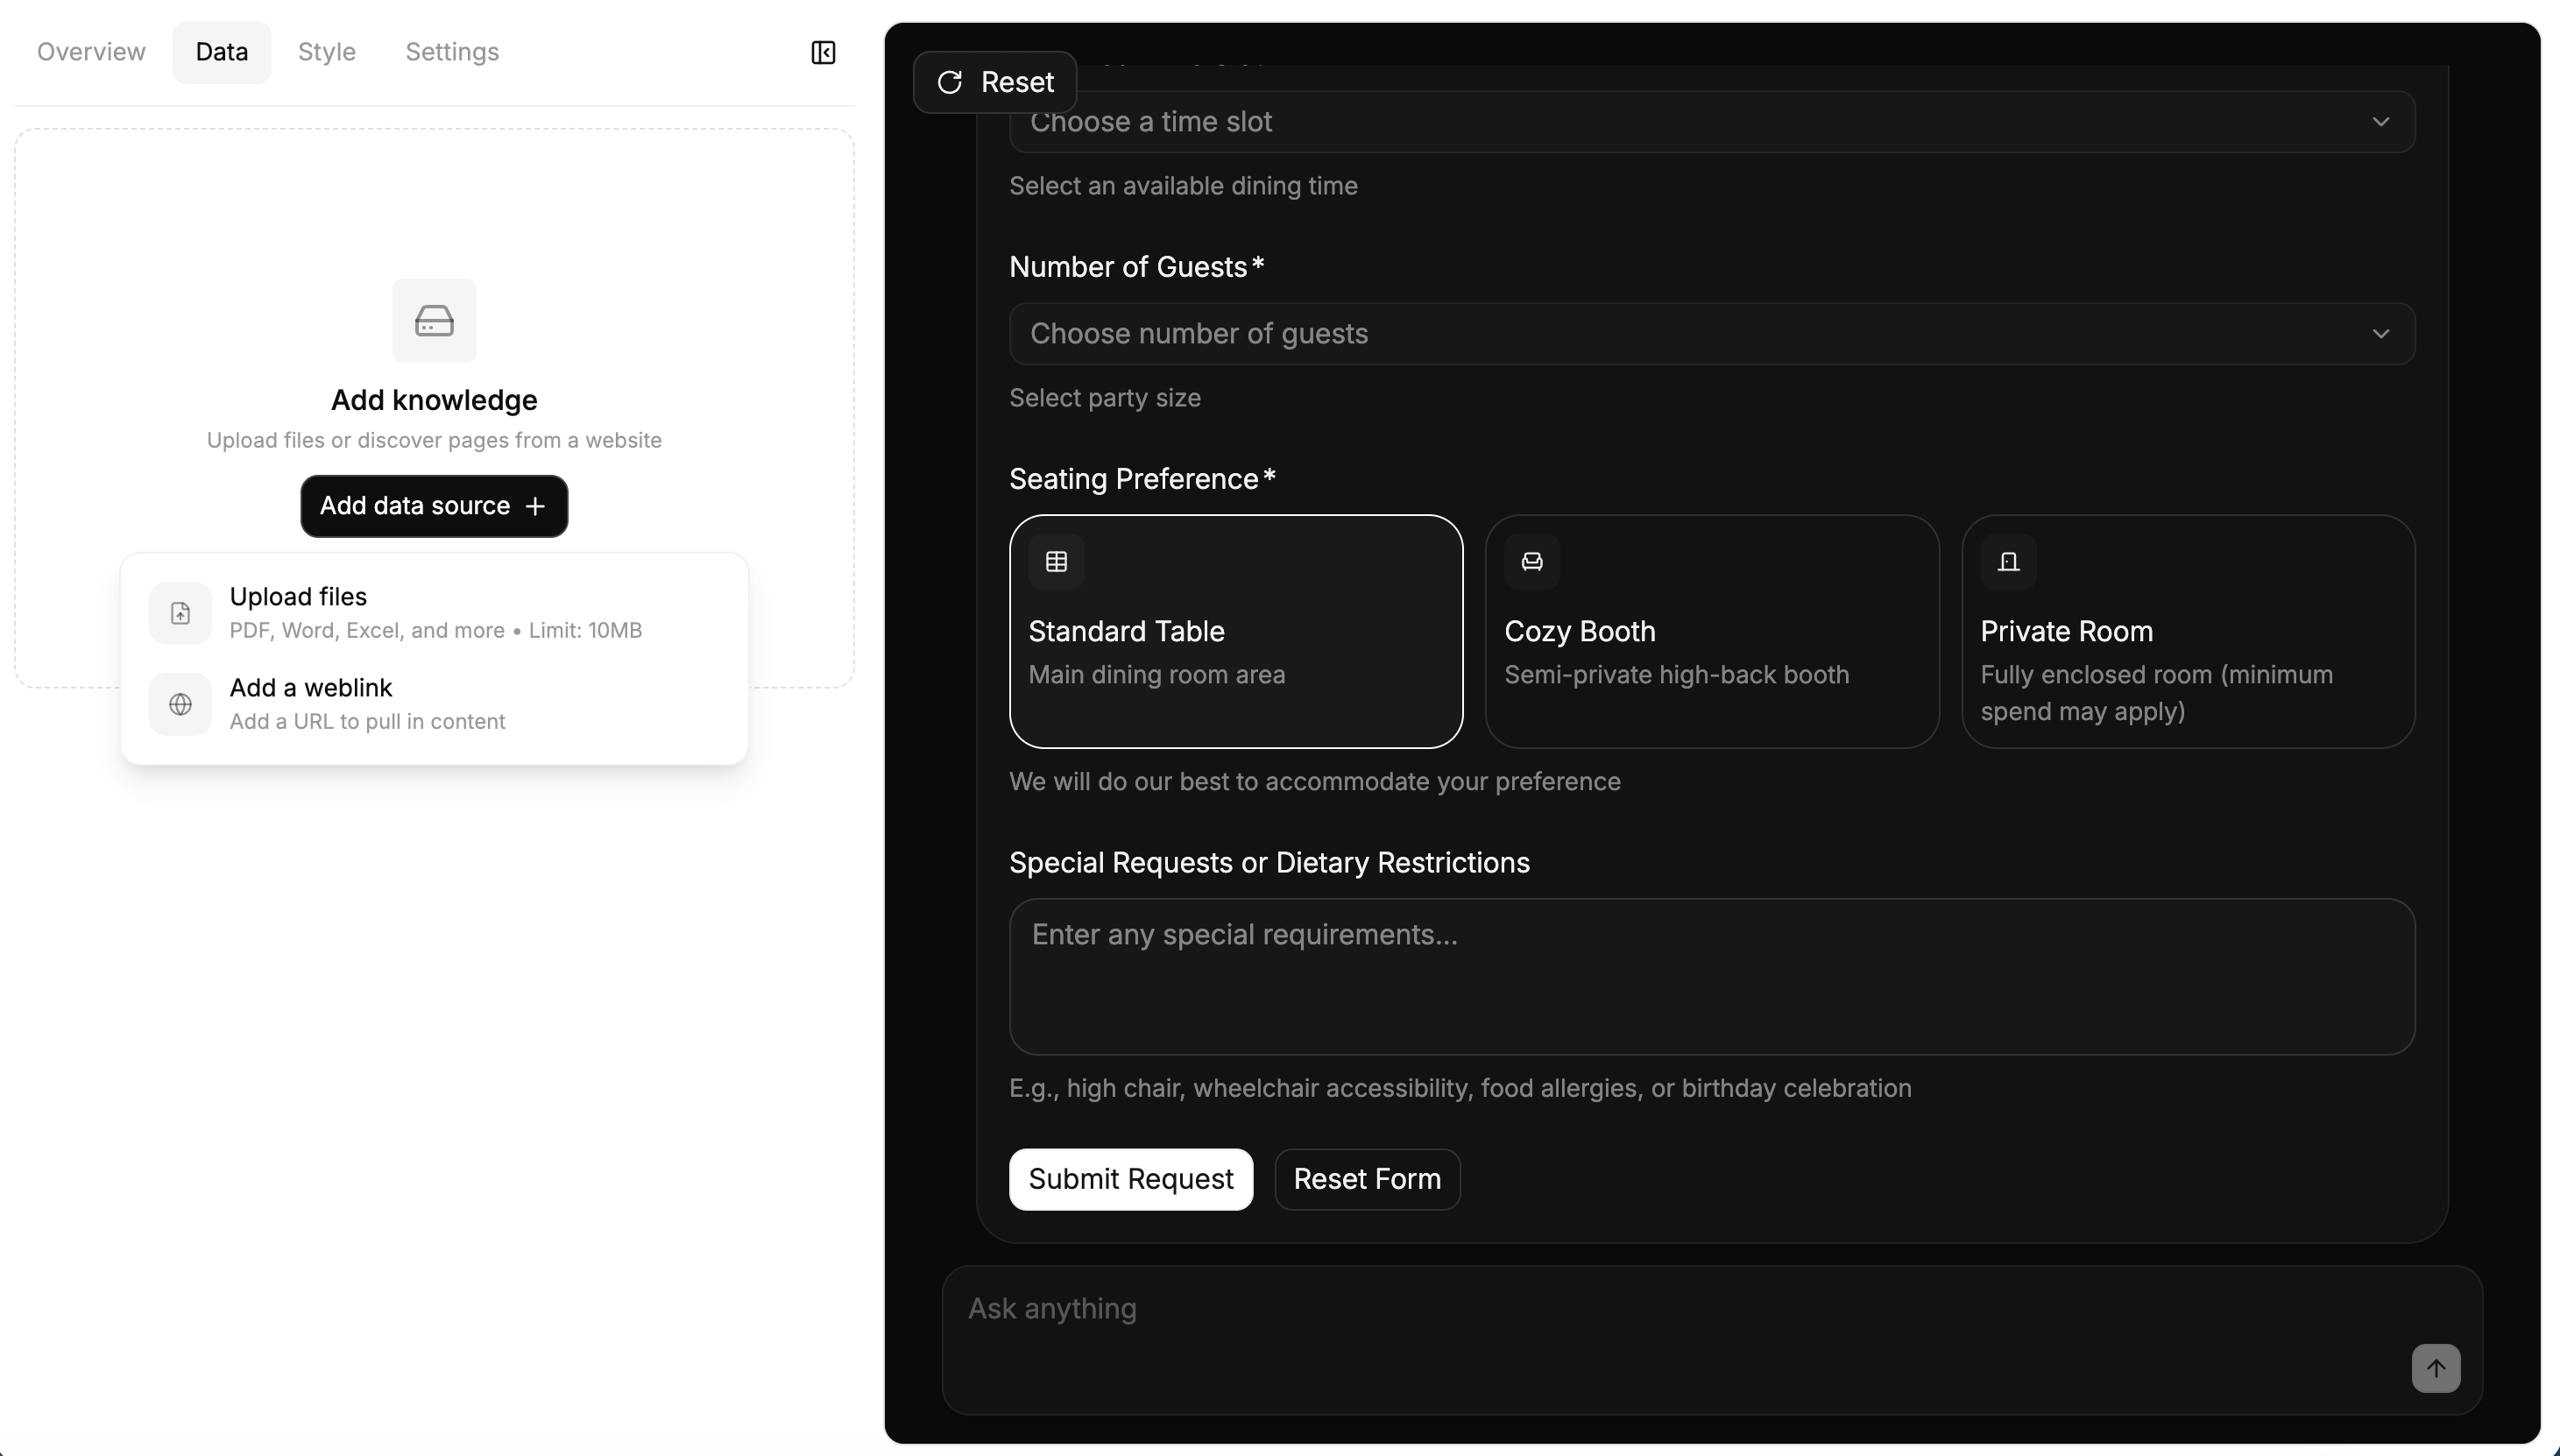Click the special requirements text area
The image size is (2560, 1456).
pos(1712,977)
